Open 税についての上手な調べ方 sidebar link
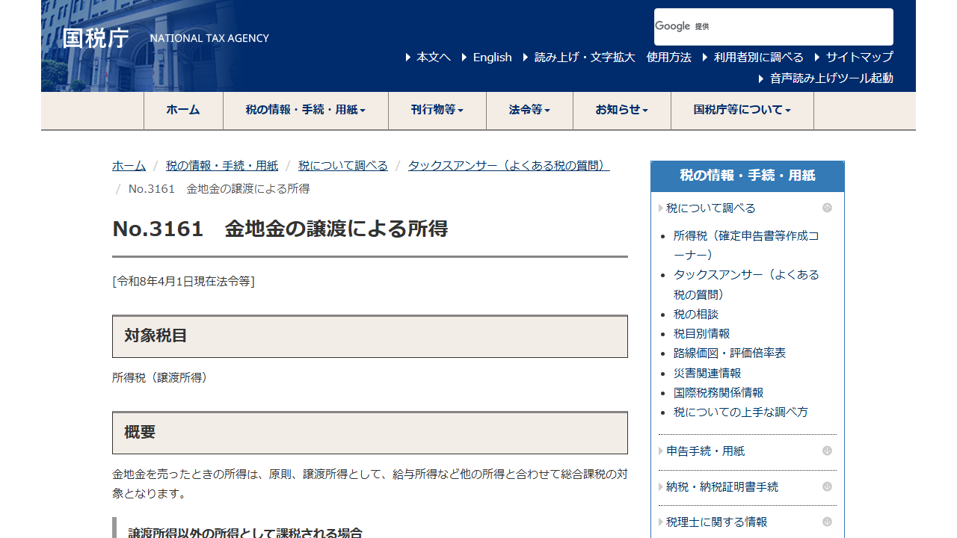Screen dimensions: 957x538 pos(741,412)
